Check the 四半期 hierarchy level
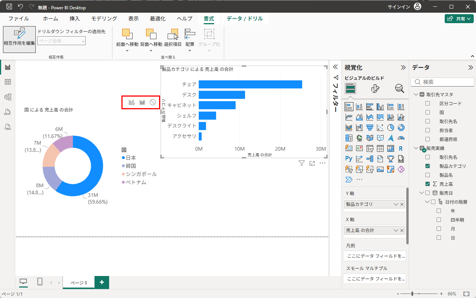This screenshot has width=476, height=298. pos(439,220)
